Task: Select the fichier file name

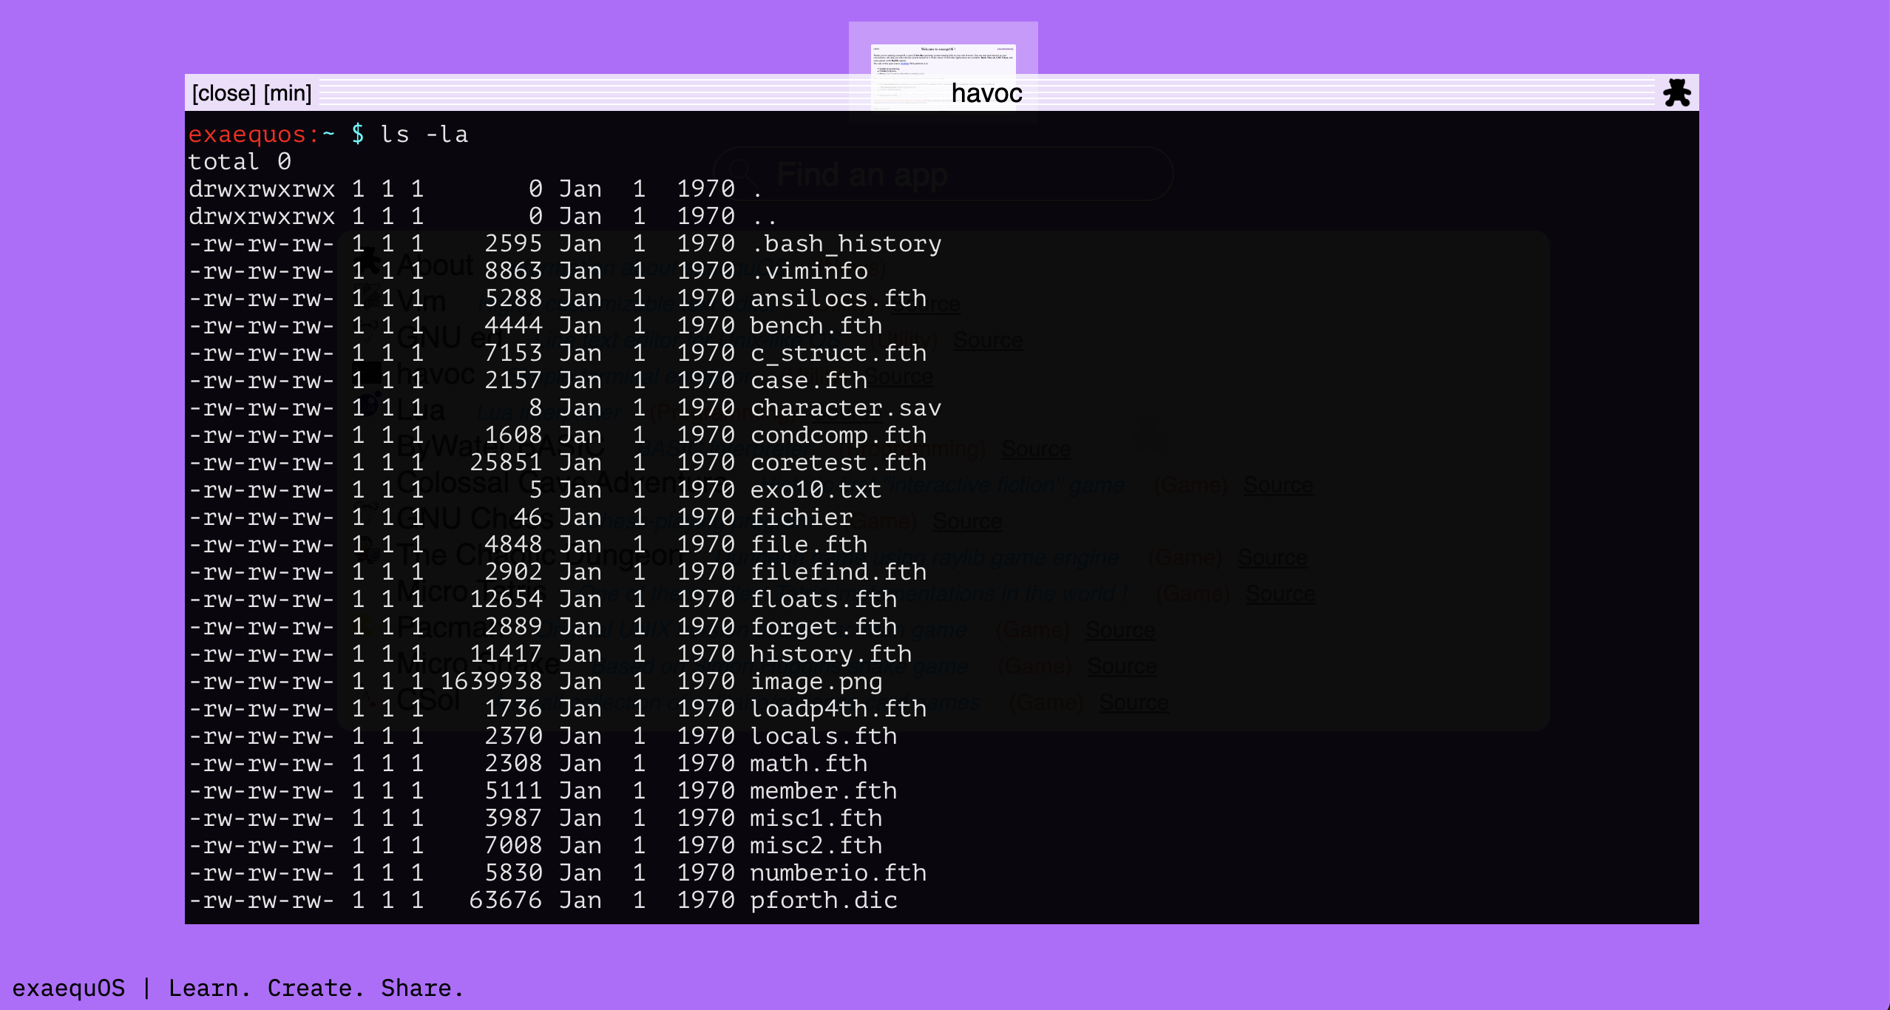Action: pyautogui.click(x=802, y=518)
